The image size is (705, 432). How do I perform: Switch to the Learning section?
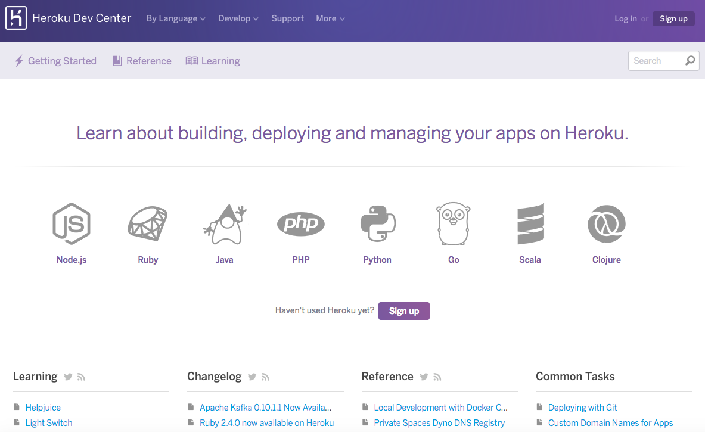click(x=219, y=60)
